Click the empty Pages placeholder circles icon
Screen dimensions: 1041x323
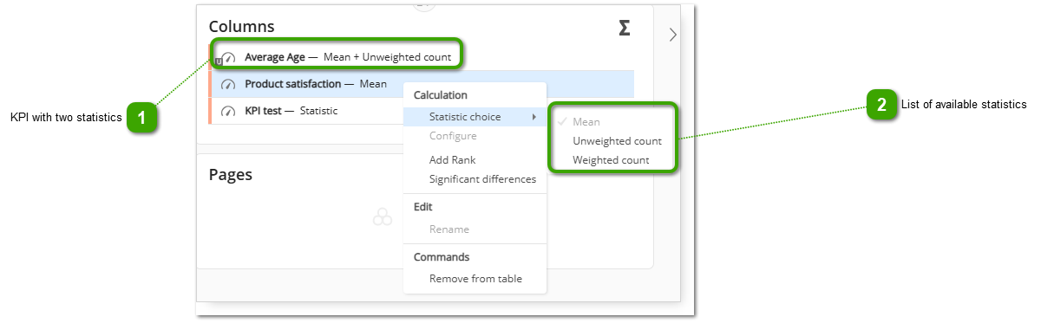[383, 217]
